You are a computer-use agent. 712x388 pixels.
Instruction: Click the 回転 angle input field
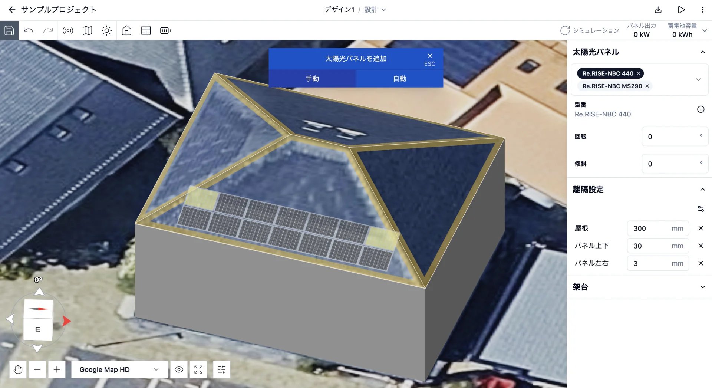675,137
